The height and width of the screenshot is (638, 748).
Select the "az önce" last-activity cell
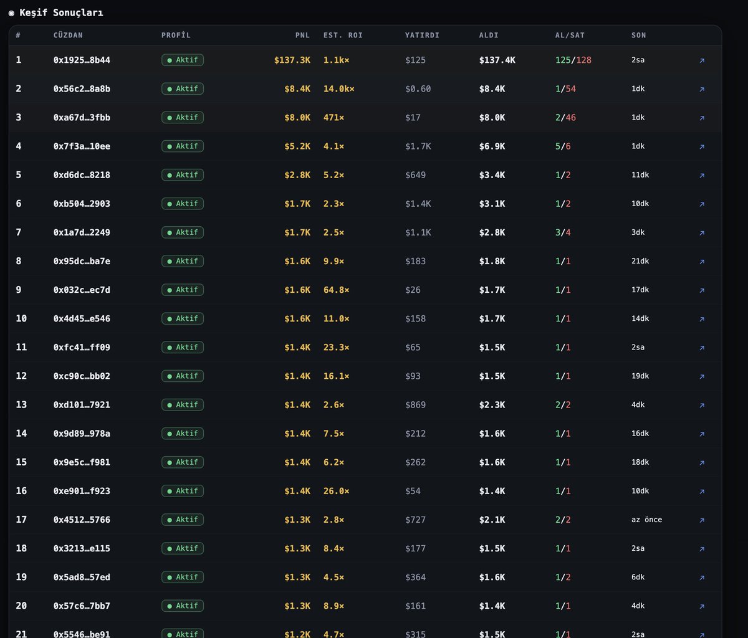tap(646, 520)
